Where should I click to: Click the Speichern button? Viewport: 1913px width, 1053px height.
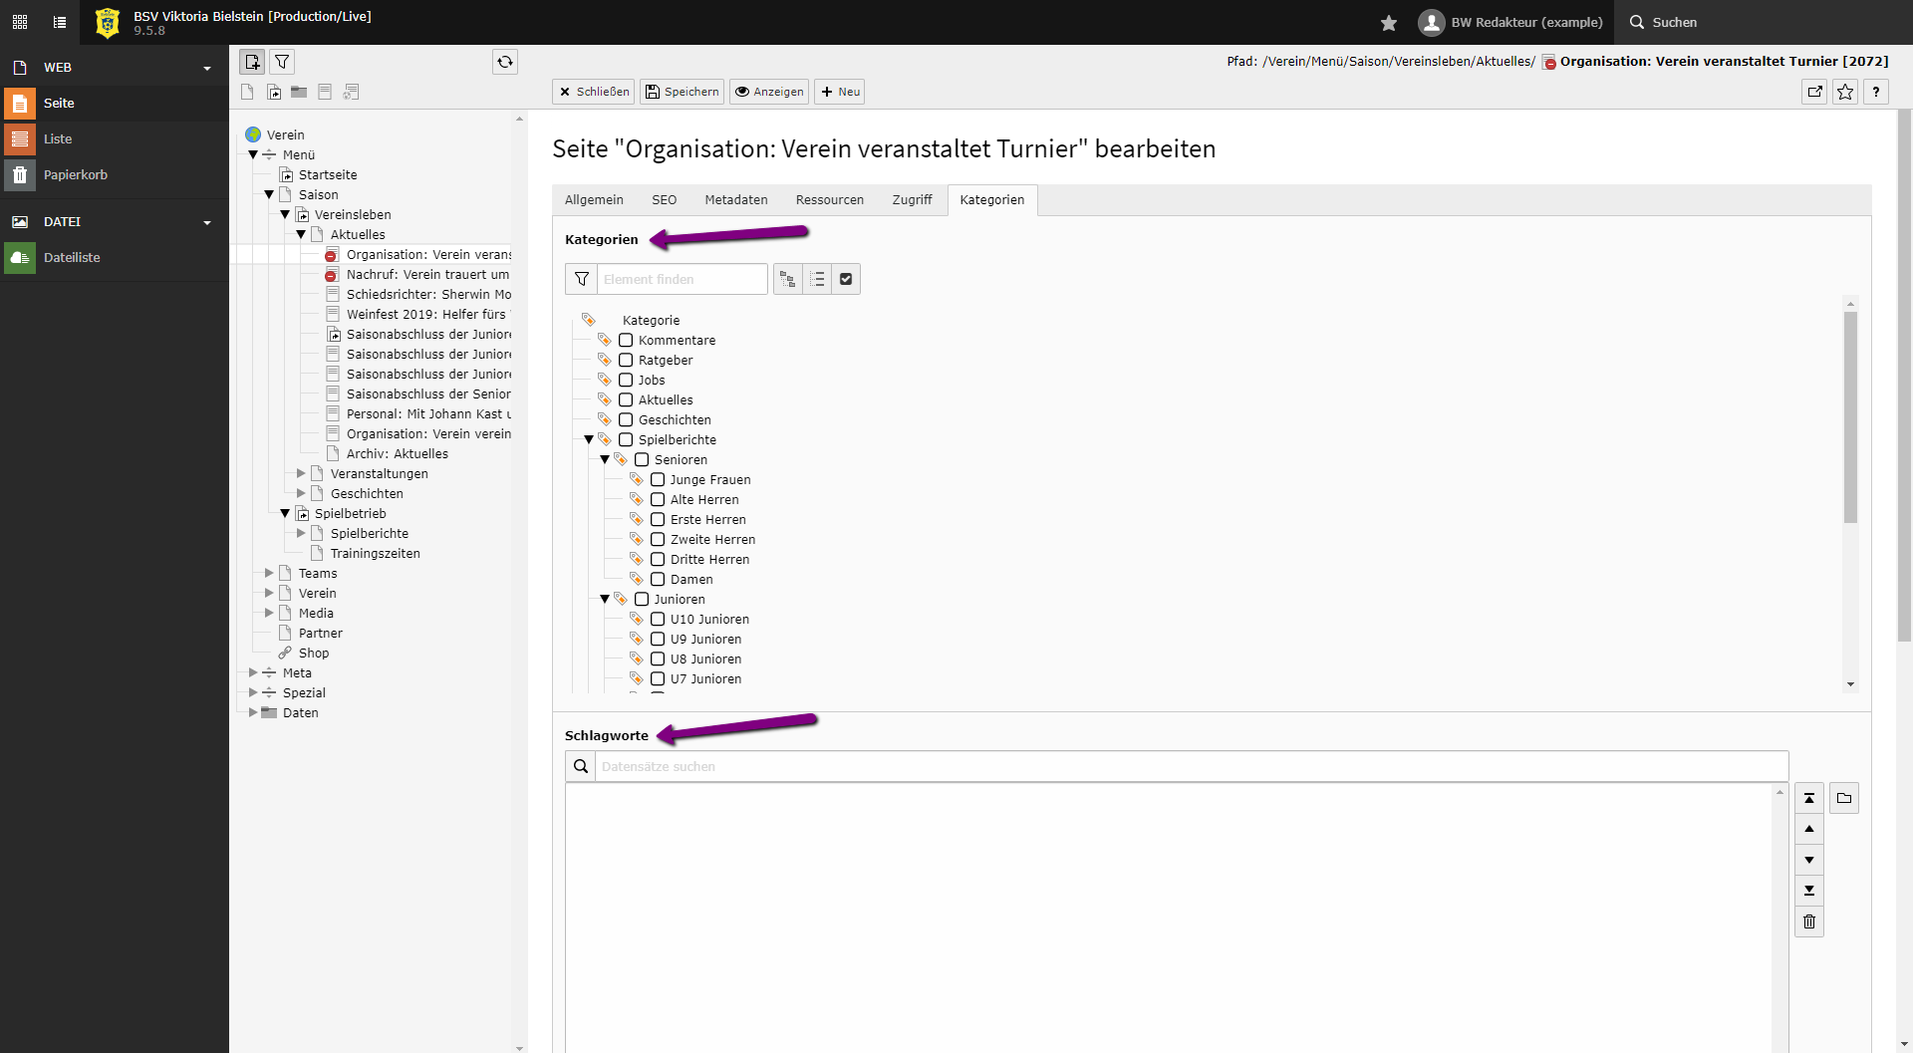[x=682, y=92]
